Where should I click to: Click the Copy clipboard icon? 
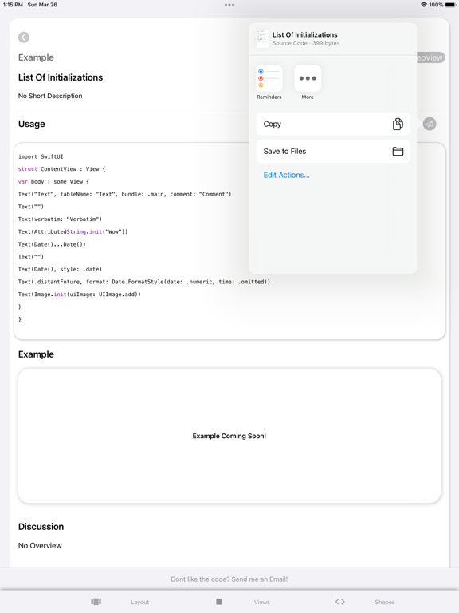(x=398, y=124)
